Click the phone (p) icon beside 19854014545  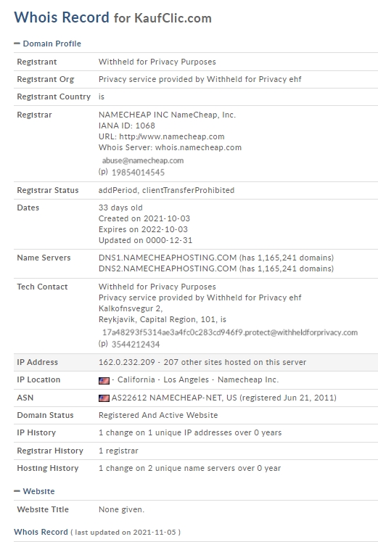coord(103,171)
